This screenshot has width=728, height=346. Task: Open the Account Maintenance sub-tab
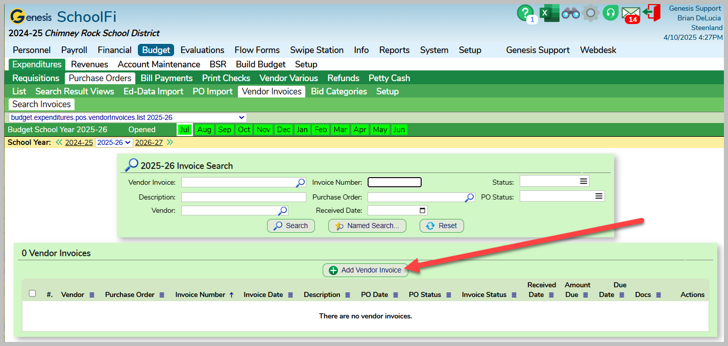click(x=159, y=64)
